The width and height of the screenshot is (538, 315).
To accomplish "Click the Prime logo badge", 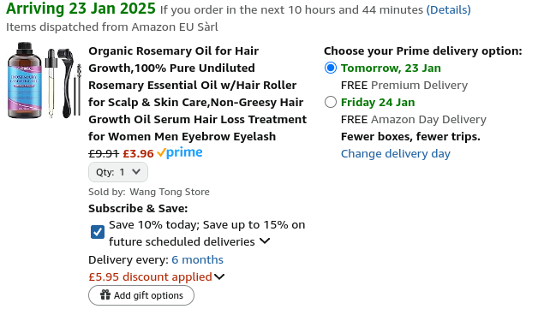I will pos(180,152).
